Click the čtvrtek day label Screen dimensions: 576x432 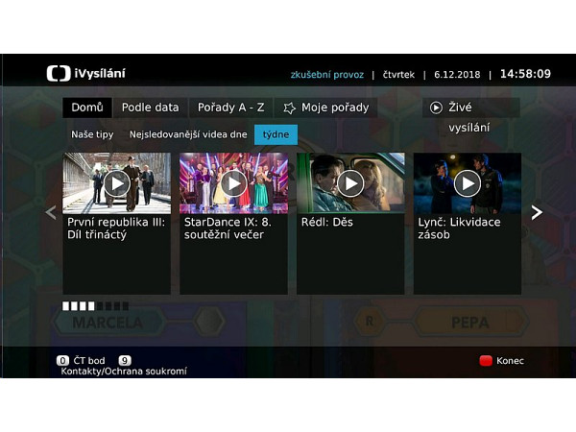click(398, 75)
